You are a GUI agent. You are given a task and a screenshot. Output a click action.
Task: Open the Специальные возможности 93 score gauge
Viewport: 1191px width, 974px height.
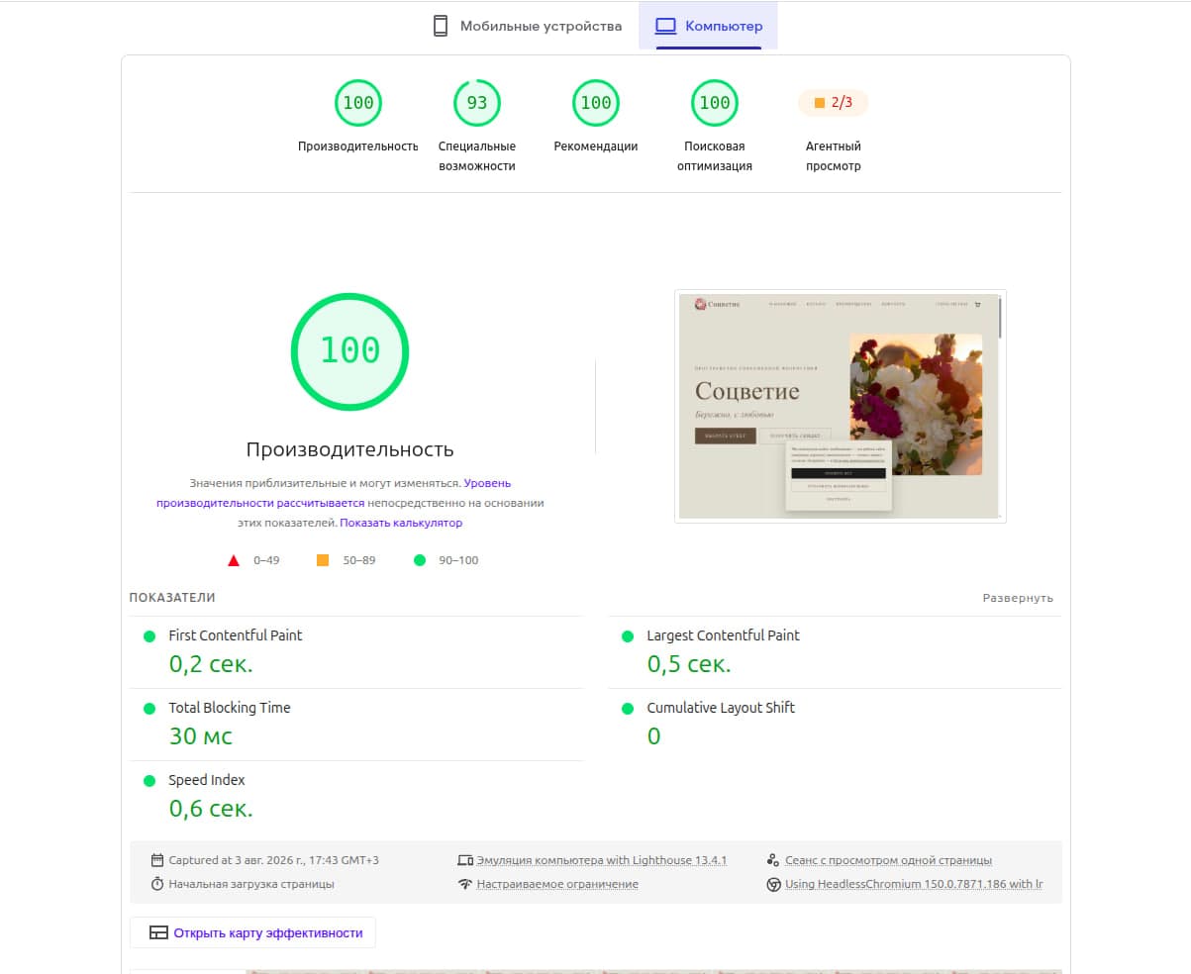click(x=477, y=103)
